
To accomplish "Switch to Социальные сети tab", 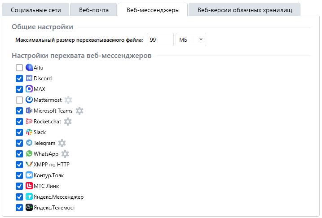I will coord(36,10).
